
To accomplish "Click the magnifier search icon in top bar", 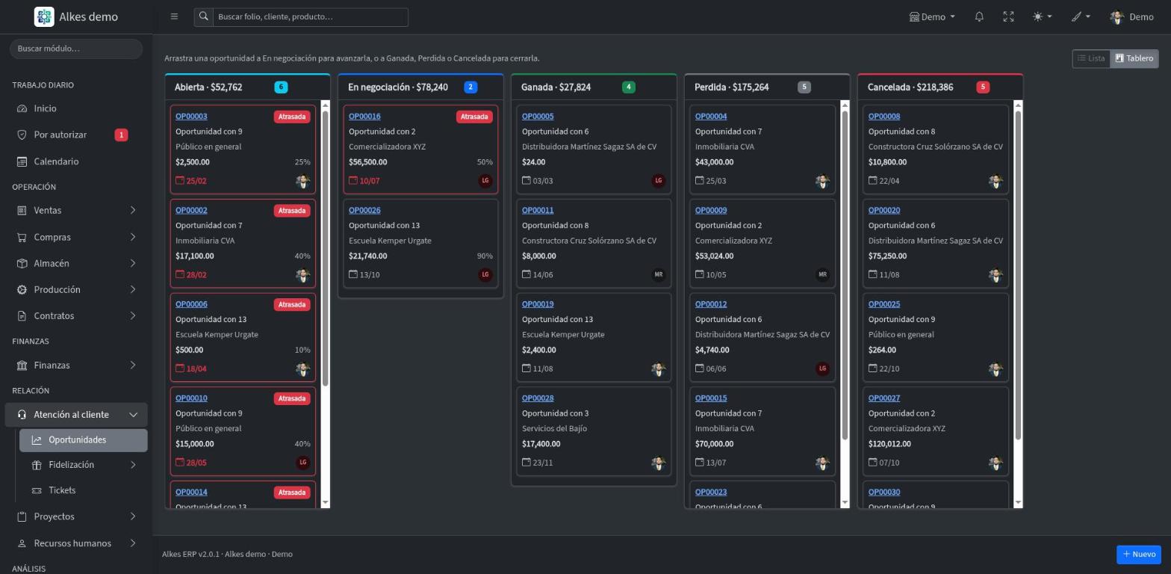I will pos(203,16).
